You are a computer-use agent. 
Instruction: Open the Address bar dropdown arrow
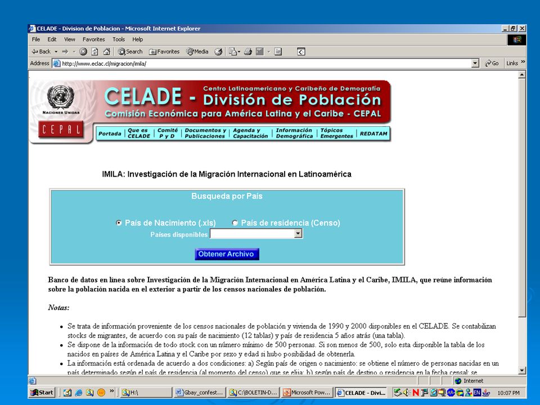pyautogui.click(x=475, y=64)
